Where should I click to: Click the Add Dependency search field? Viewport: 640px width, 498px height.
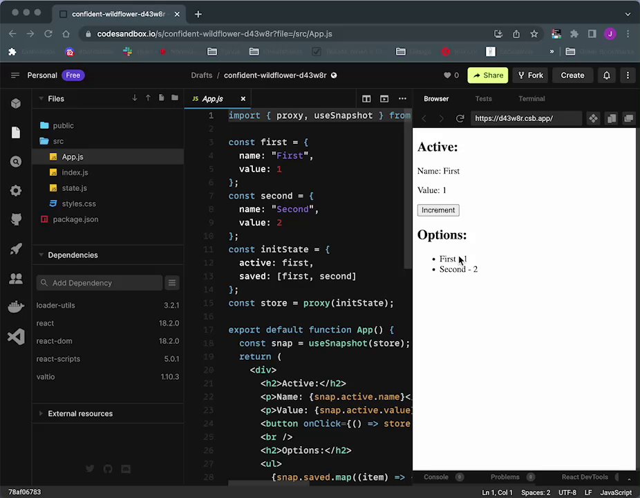coord(100,283)
